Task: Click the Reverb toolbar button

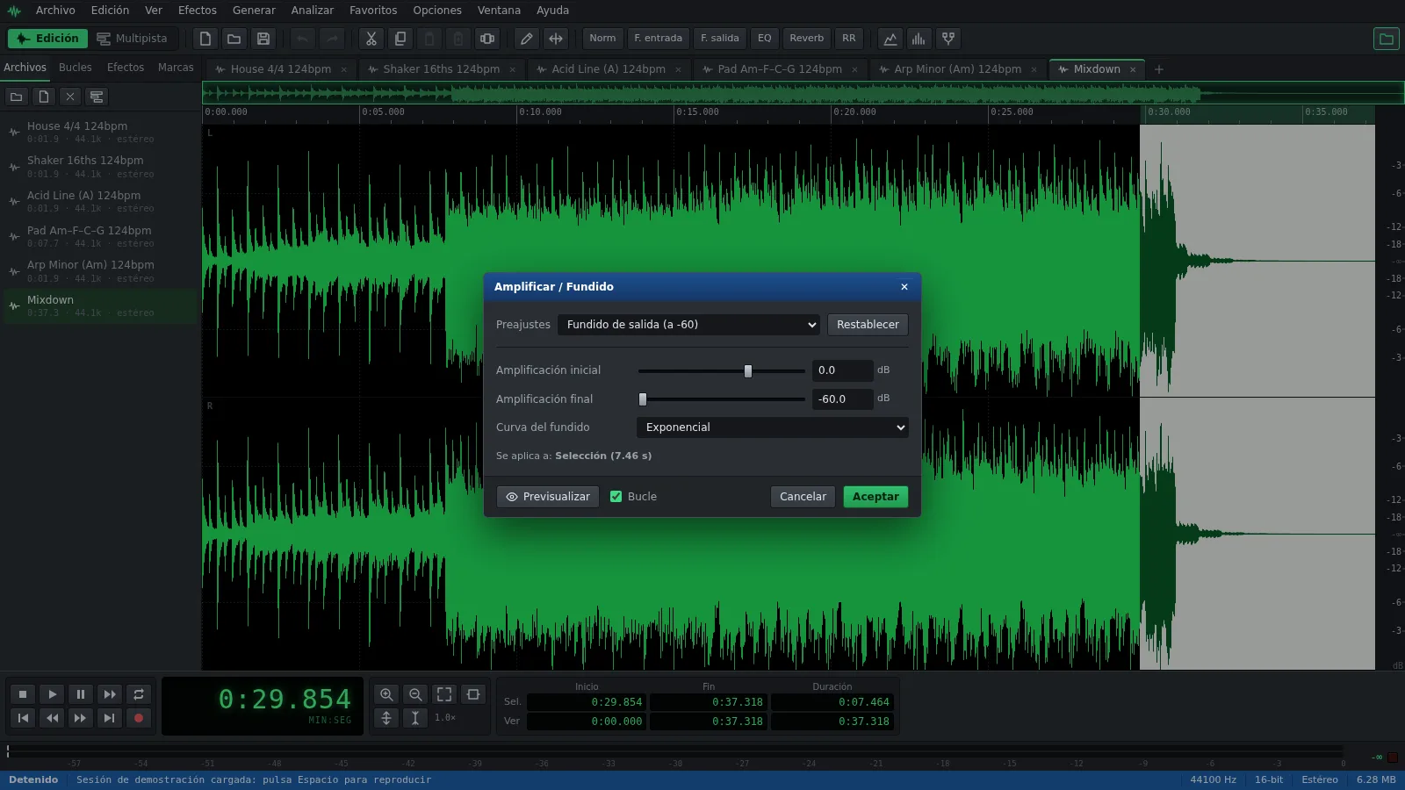Action: tap(806, 39)
